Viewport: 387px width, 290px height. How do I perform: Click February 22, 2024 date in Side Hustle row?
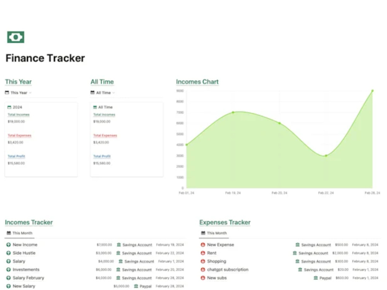pos(170,253)
